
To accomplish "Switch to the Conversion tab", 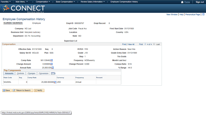I will pos(44,73).
